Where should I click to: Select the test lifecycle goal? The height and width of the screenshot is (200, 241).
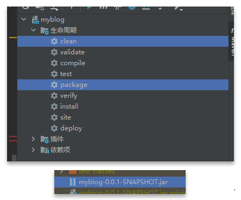click(x=123, y=74)
